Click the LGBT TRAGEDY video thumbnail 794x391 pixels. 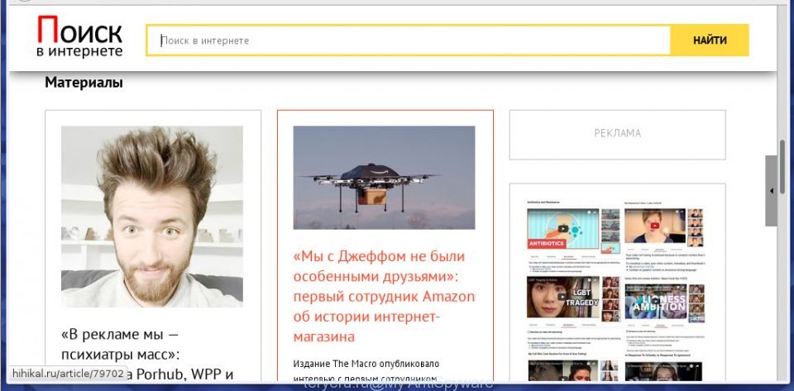pyautogui.click(x=562, y=297)
